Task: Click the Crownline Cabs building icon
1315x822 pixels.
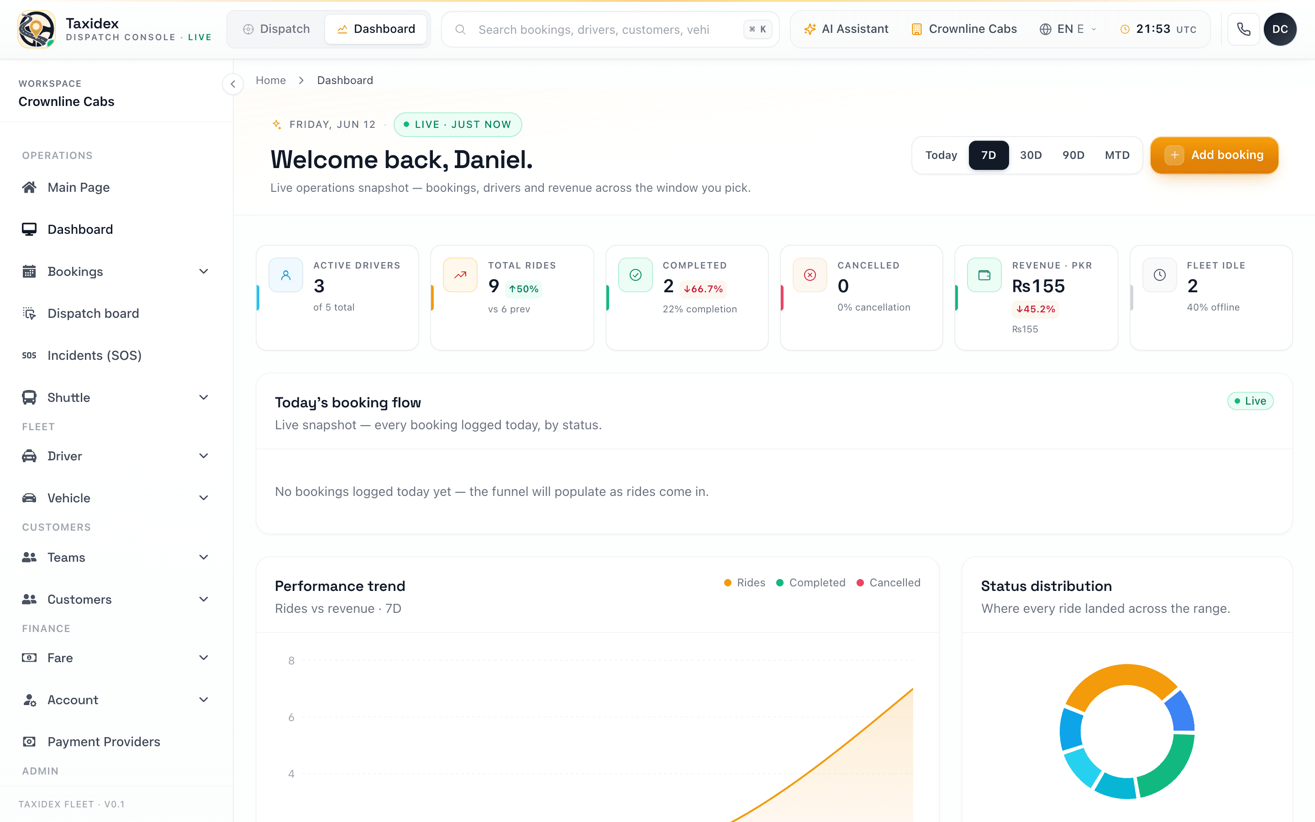Action: click(916, 29)
